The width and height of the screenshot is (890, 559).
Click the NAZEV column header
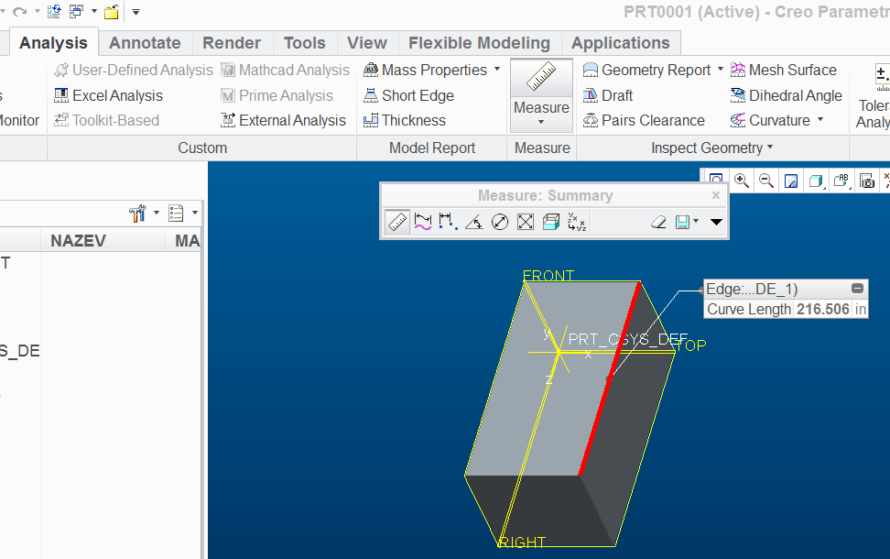[103, 240]
